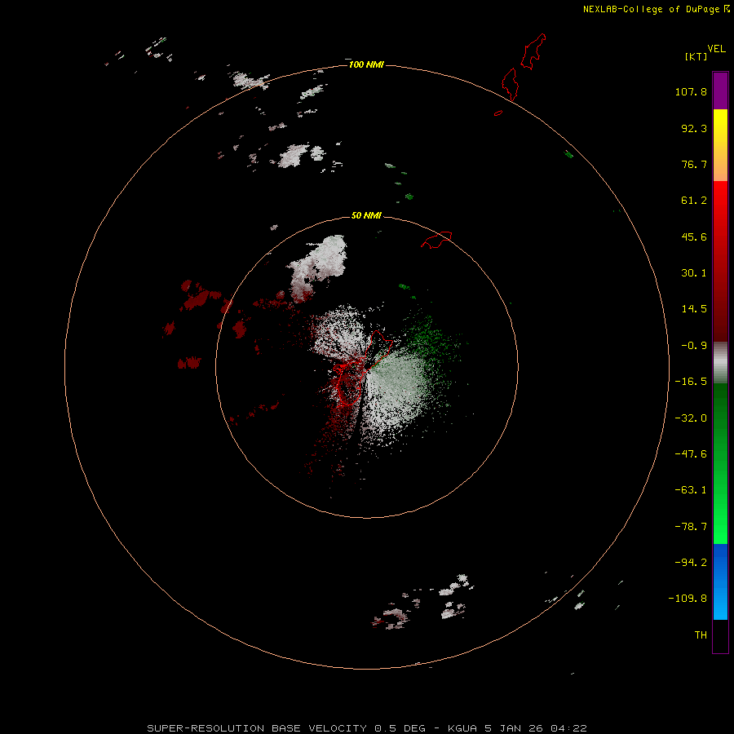Click the -78.7 legend value
The height and width of the screenshot is (734, 734).
tap(691, 527)
